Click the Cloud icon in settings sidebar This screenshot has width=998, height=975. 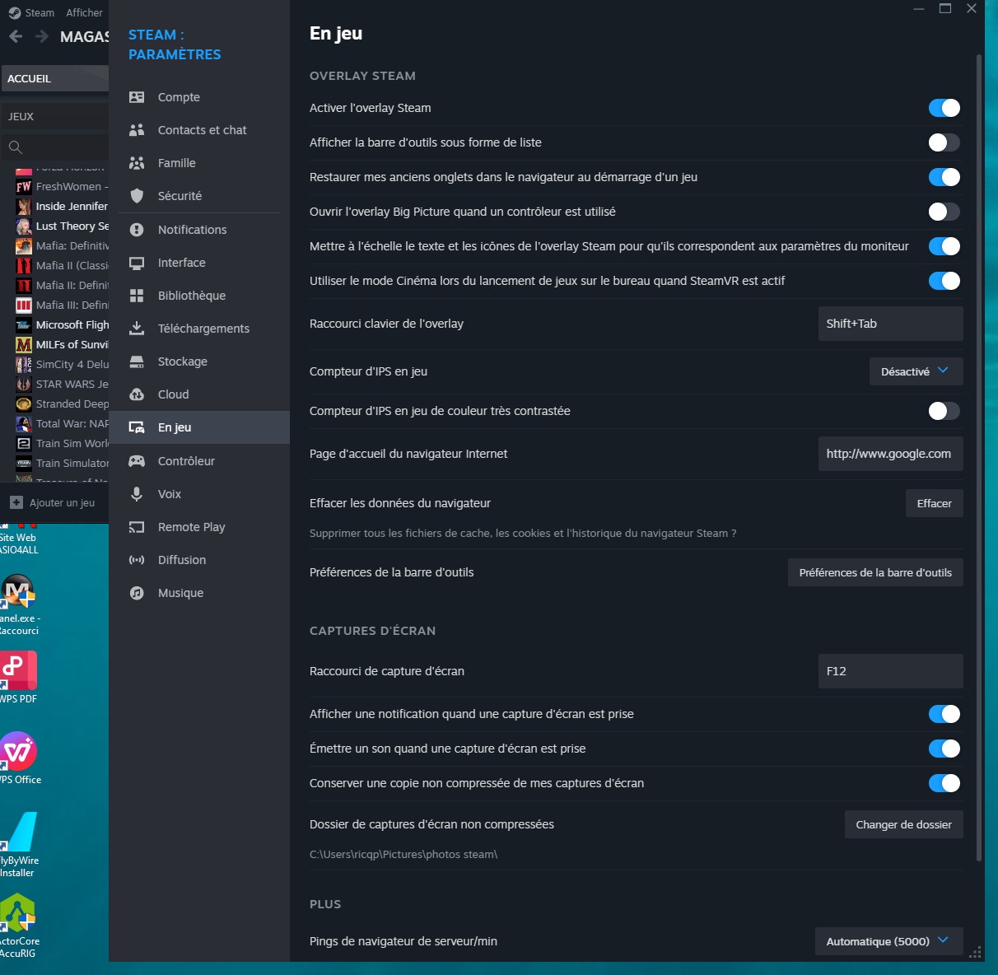[137, 394]
